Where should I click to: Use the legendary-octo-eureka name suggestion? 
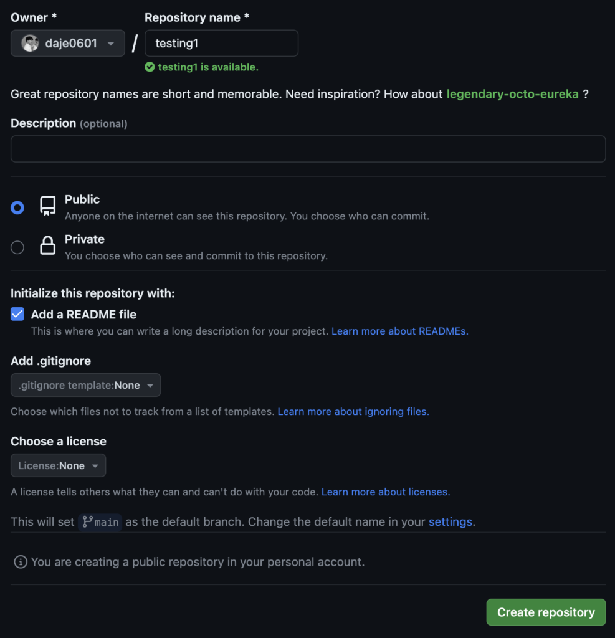pos(512,94)
